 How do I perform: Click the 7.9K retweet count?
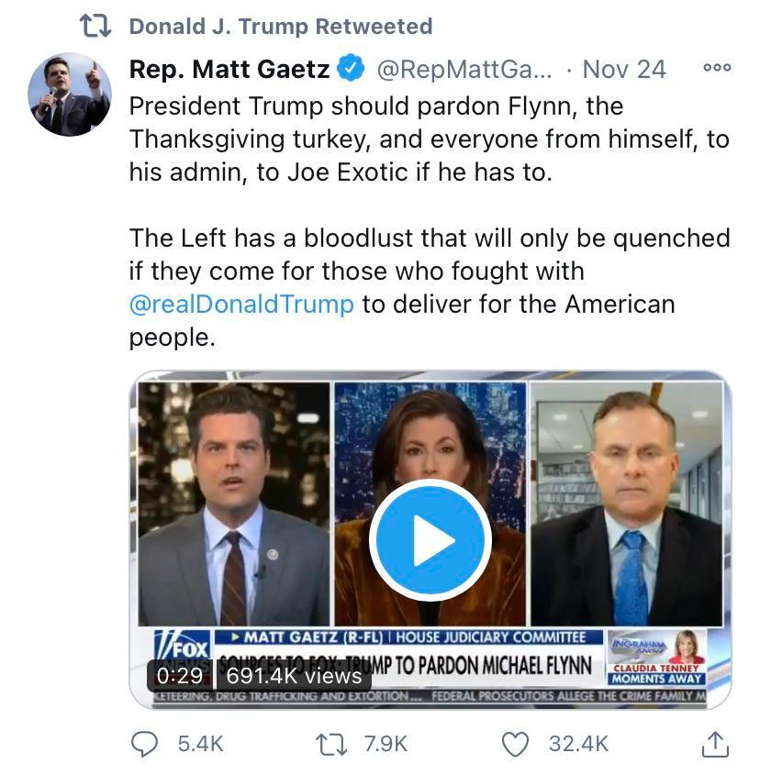click(x=386, y=744)
